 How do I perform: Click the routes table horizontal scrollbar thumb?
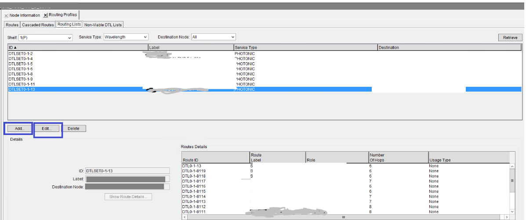(343, 217)
